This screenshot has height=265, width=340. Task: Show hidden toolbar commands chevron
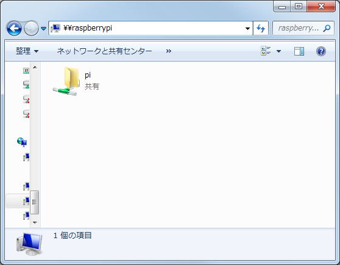169,51
